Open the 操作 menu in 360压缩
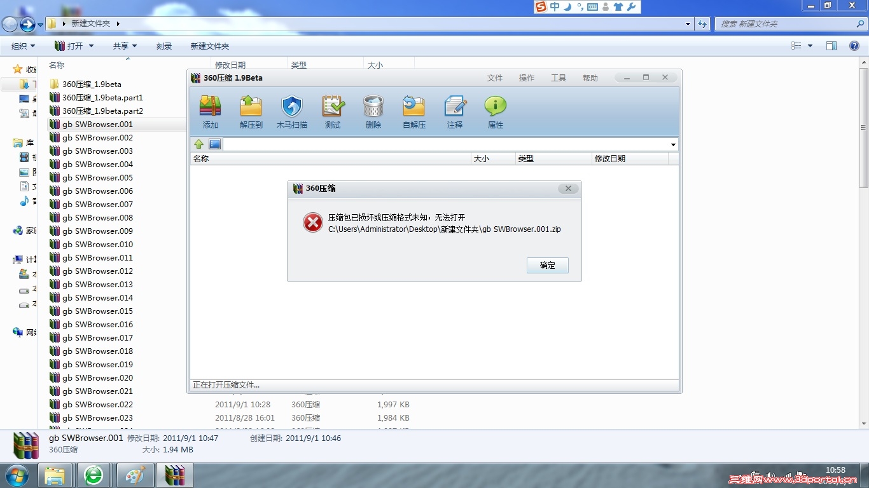 (x=527, y=78)
